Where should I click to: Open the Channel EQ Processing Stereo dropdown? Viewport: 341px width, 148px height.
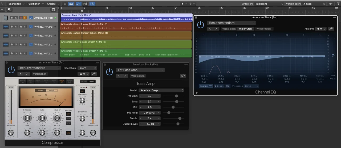[251, 86]
